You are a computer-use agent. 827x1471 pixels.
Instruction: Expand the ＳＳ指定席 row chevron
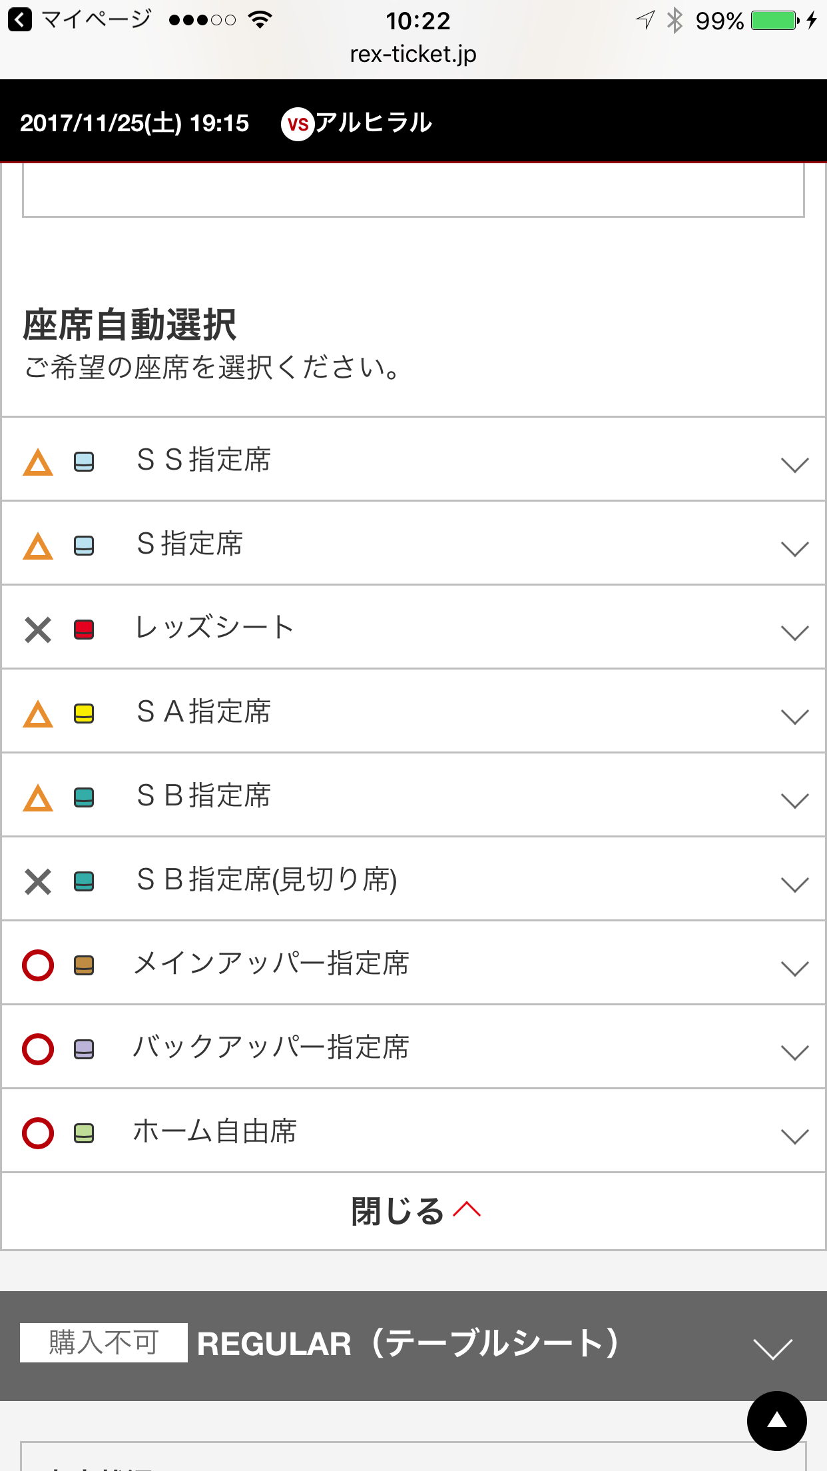[x=794, y=464]
